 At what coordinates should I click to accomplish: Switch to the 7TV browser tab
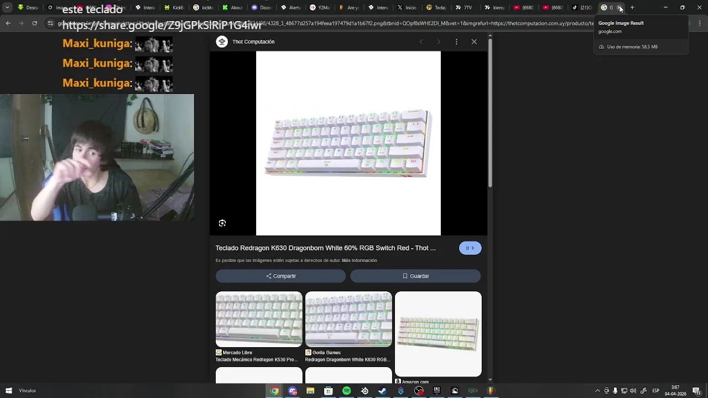point(465,8)
